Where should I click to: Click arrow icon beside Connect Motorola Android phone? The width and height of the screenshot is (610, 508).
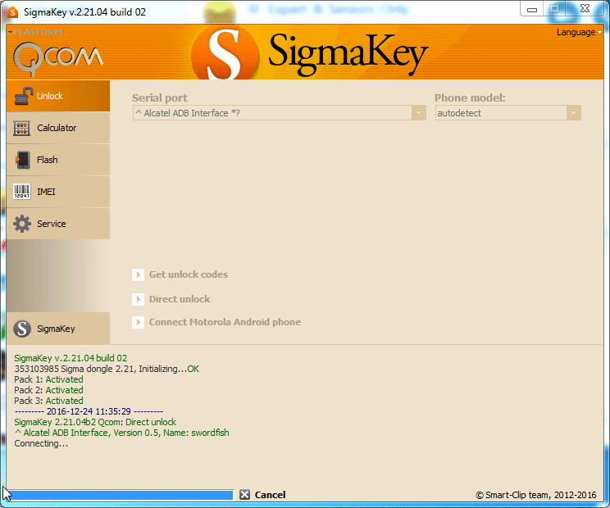pyautogui.click(x=138, y=322)
